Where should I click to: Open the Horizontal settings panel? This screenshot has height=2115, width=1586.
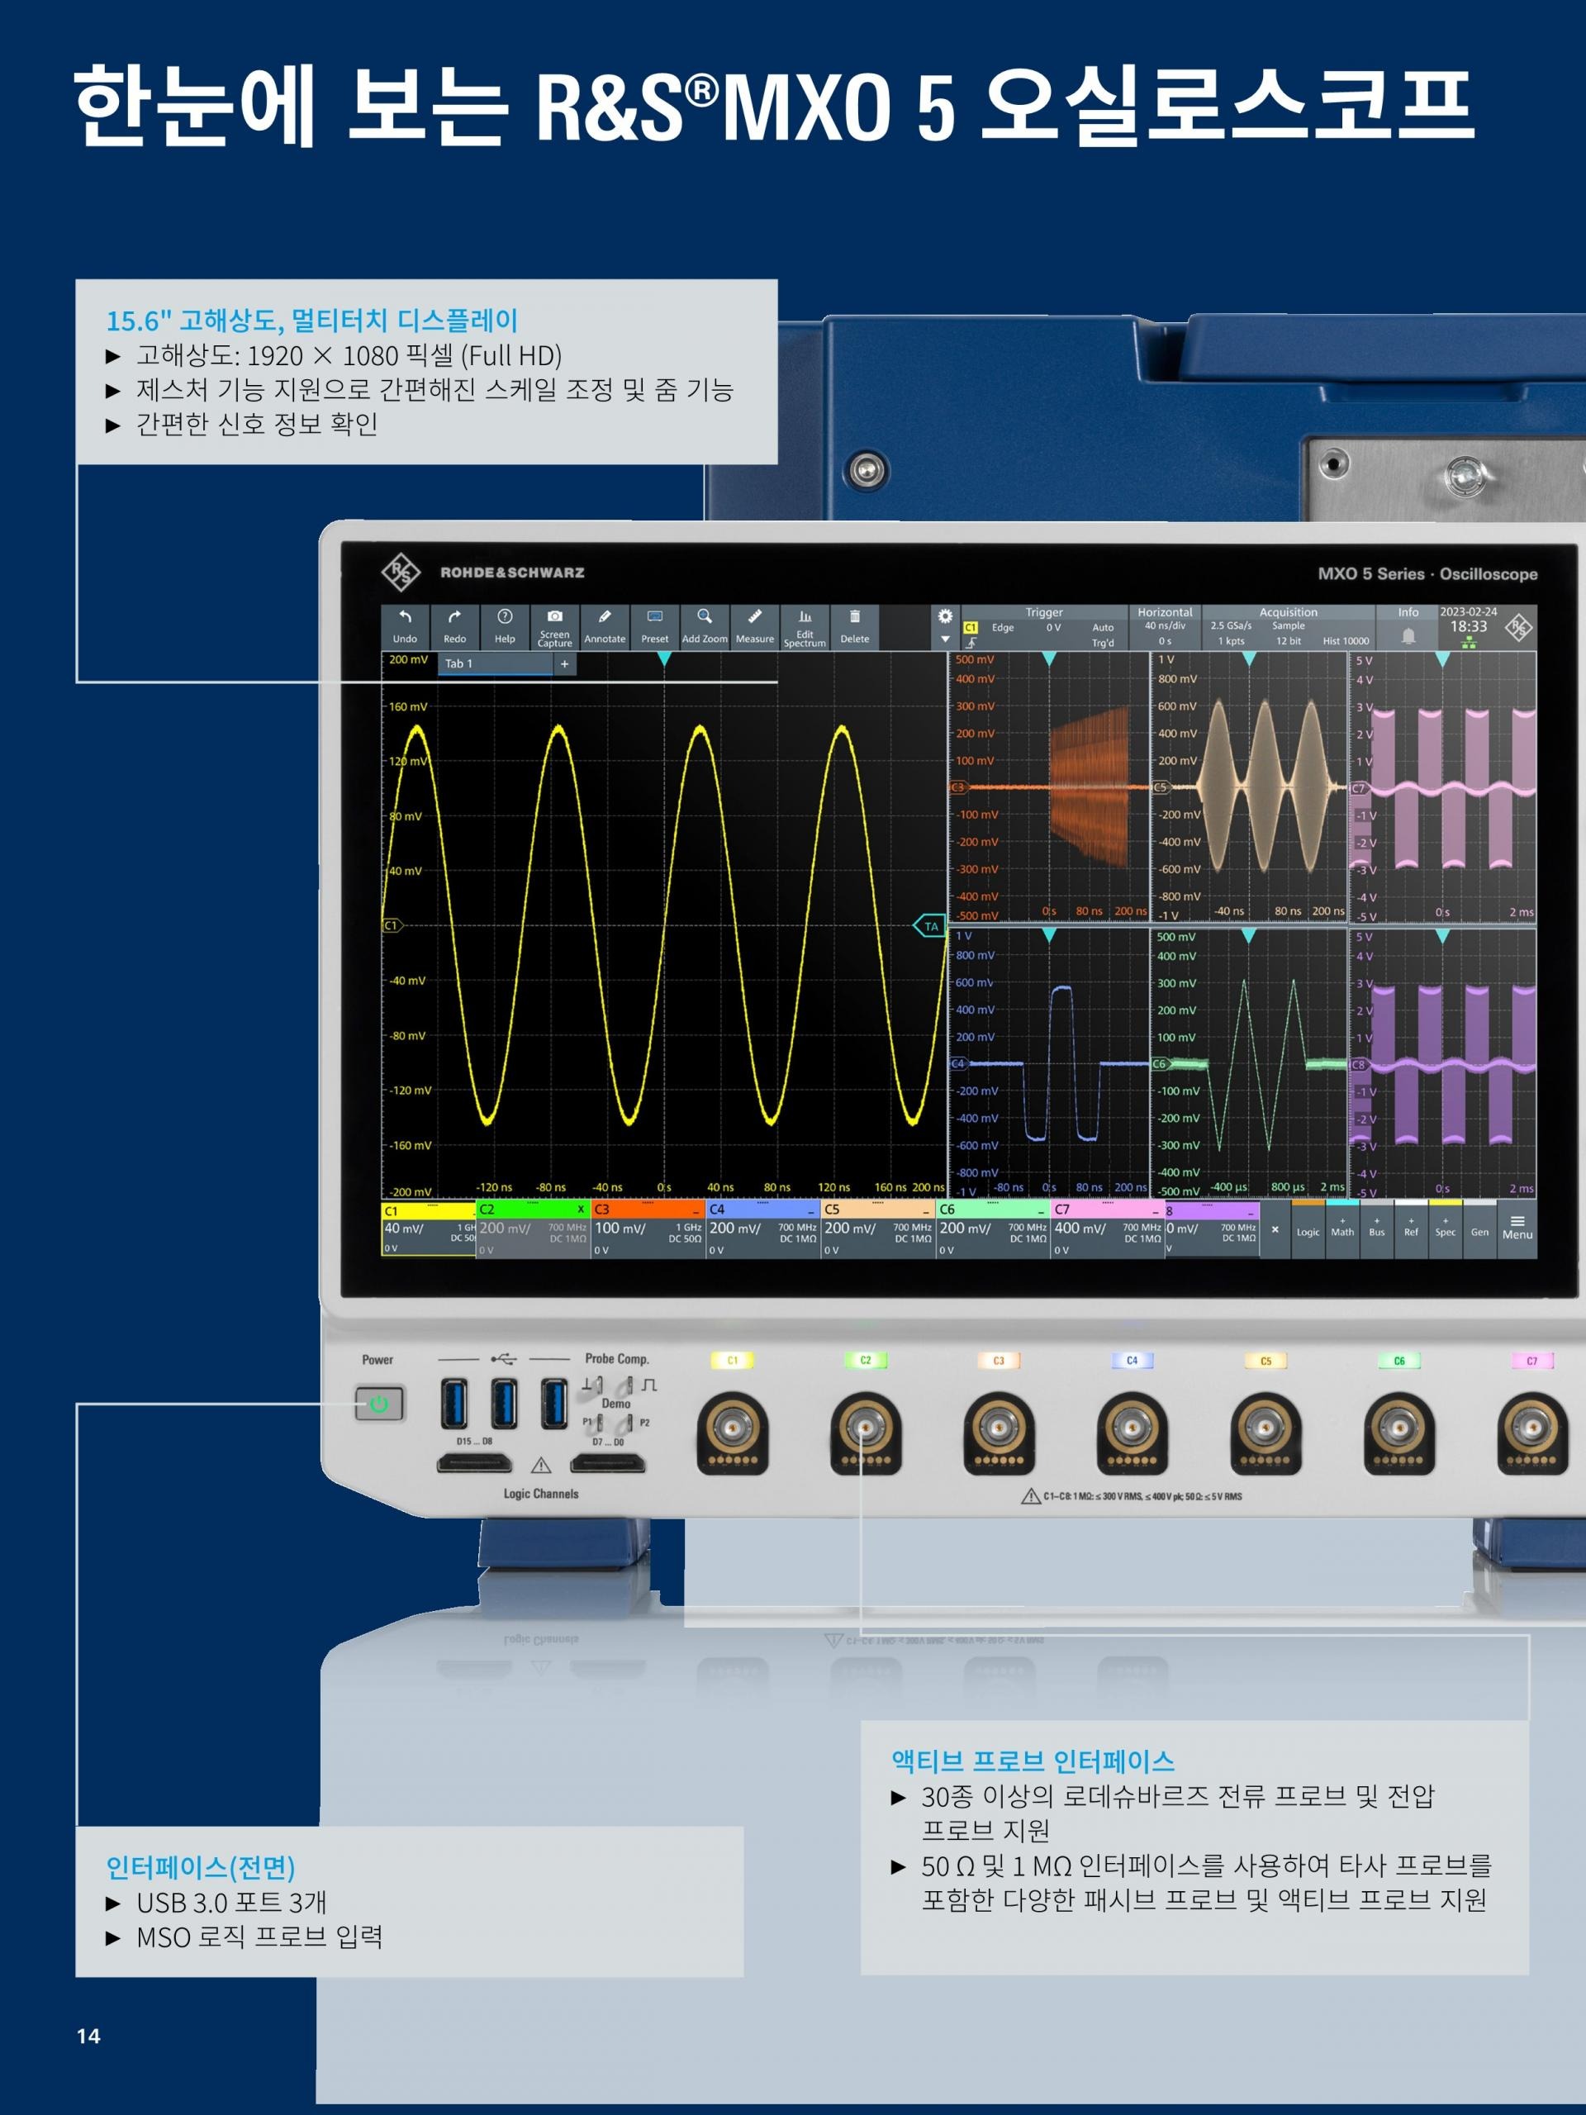[1165, 627]
